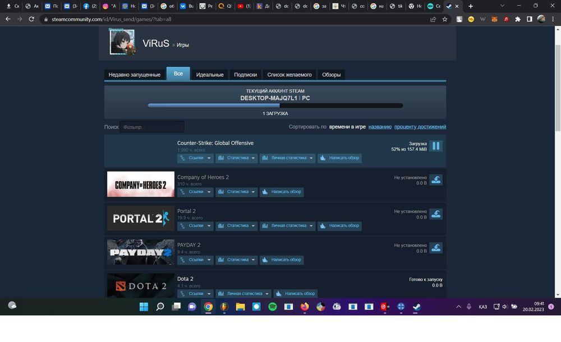Open the ViRuS profile avatar

click(122, 42)
